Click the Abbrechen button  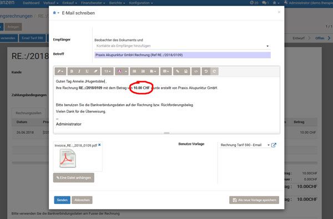pyautogui.click(x=82, y=200)
